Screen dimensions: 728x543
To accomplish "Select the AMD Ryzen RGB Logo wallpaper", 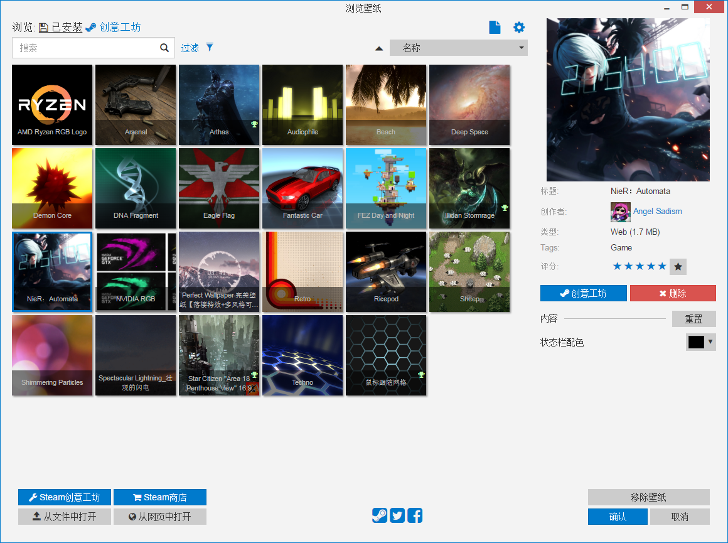I will point(52,105).
